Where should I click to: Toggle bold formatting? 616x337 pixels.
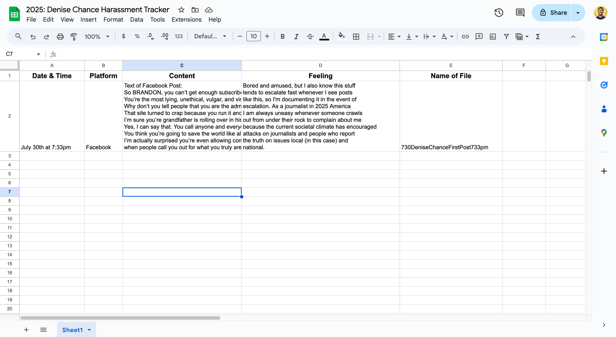pos(282,37)
